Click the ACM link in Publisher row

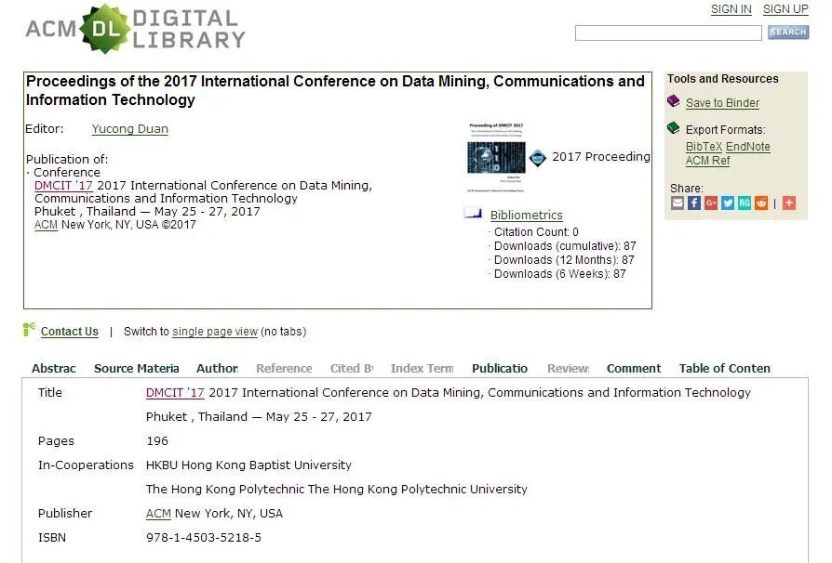(x=158, y=513)
